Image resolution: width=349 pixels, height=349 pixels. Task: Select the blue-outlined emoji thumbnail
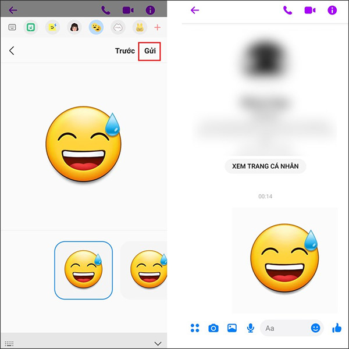pyautogui.click(x=83, y=270)
